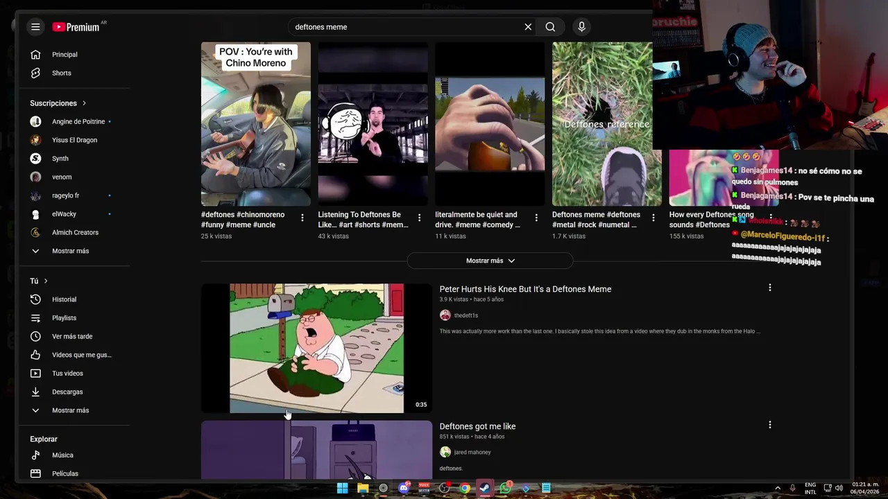Open Peter Hurts His Knee video title

click(525, 289)
